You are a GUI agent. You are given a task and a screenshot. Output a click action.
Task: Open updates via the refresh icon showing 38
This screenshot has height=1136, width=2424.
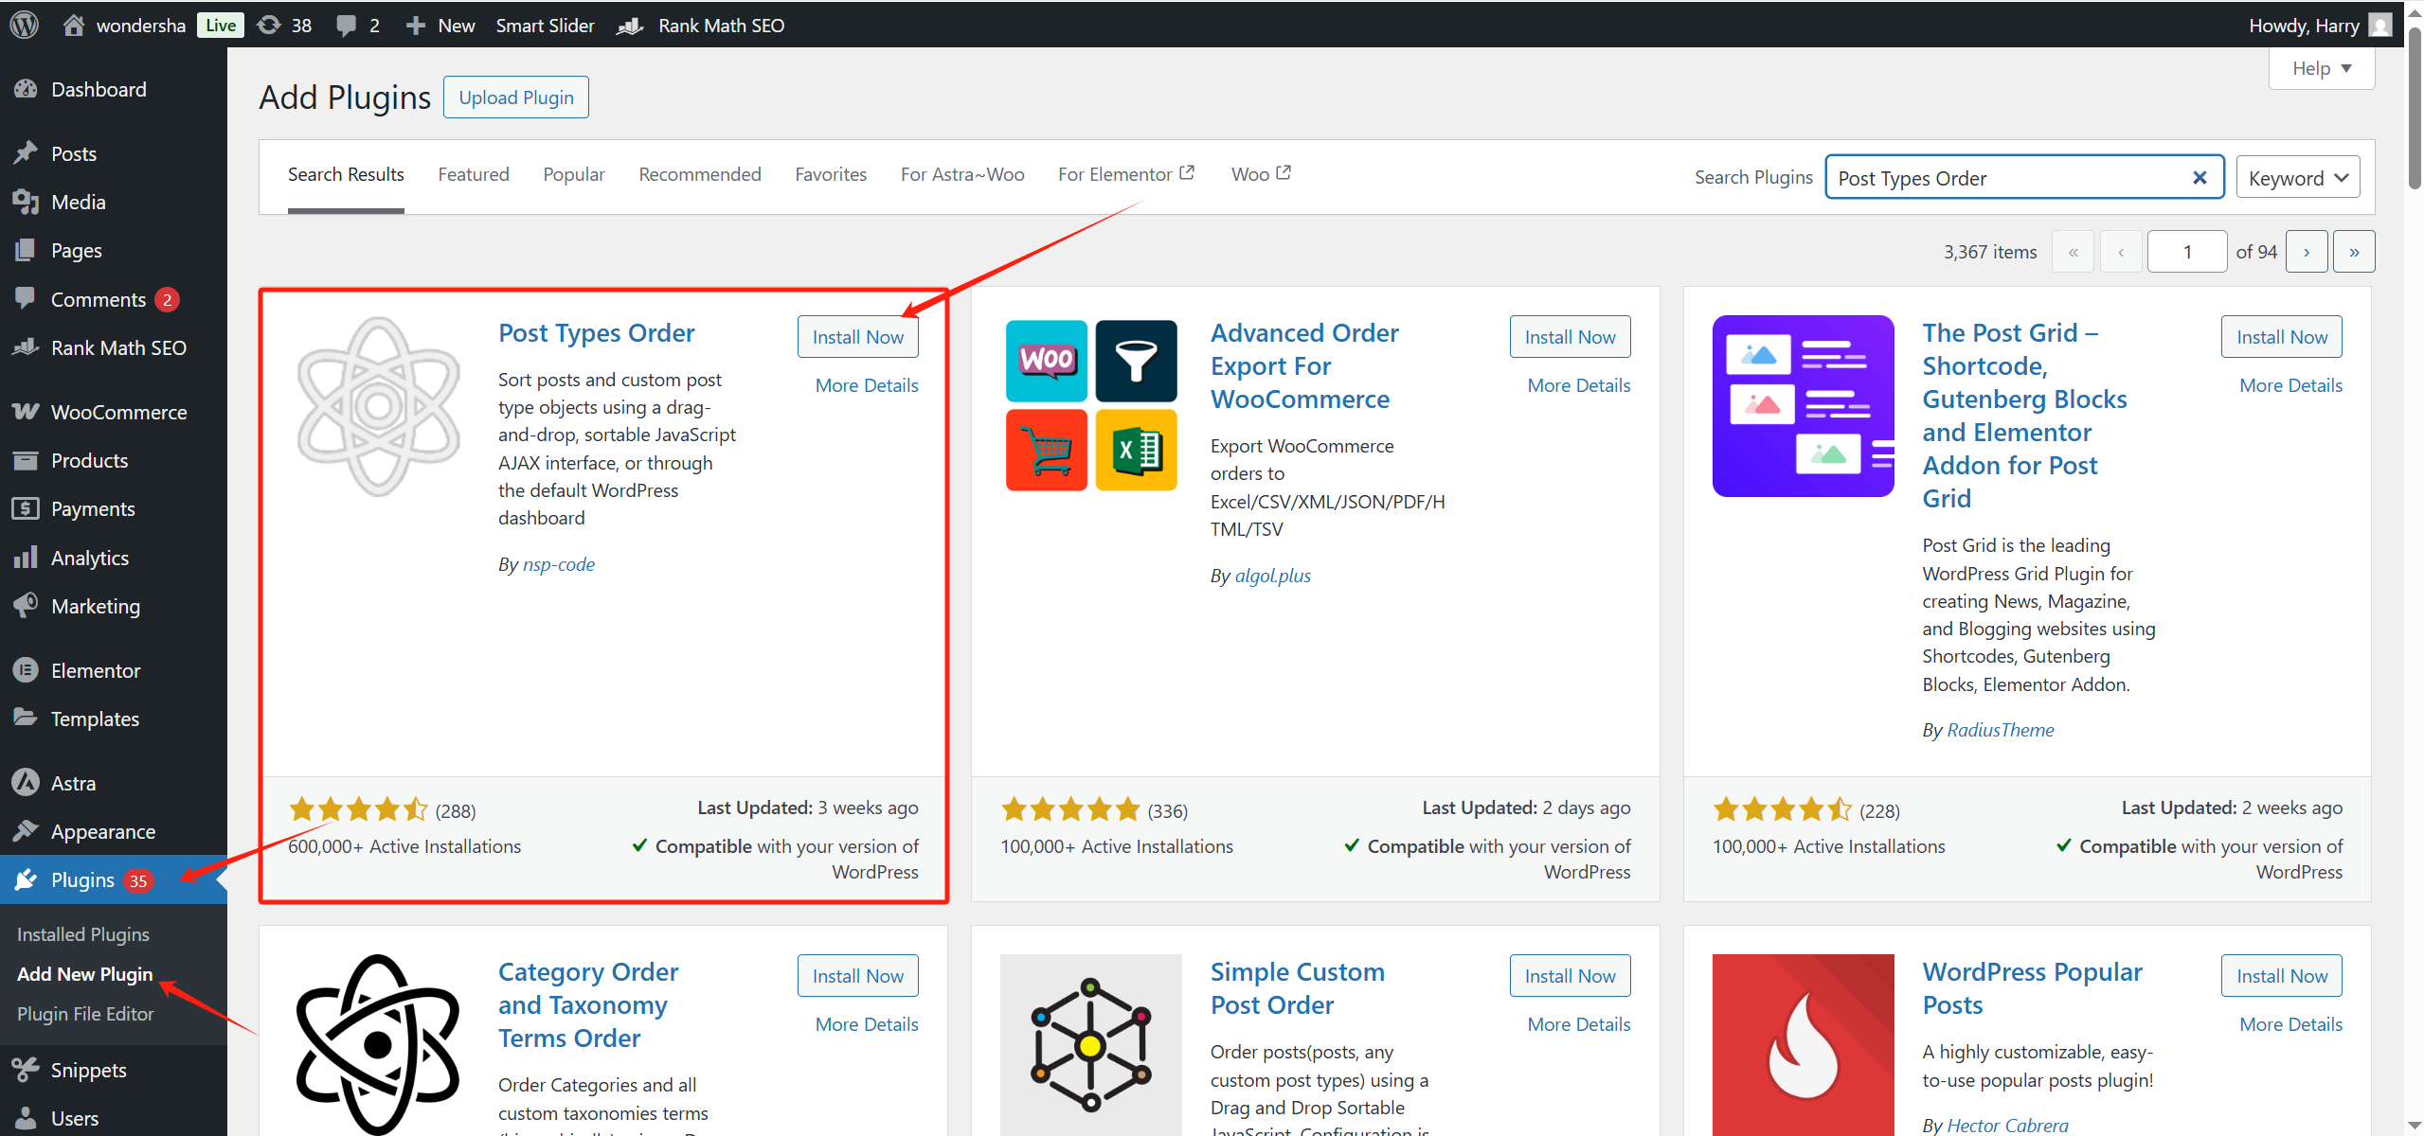coord(270,25)
